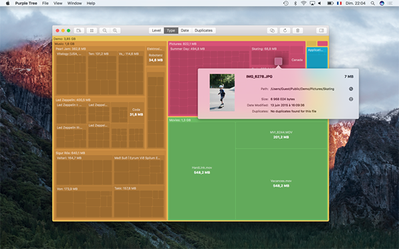The height and width of the screenshot is (249, 399).
Task: Click the Demo: 3,85 GB header
Action: coord(65,39)
